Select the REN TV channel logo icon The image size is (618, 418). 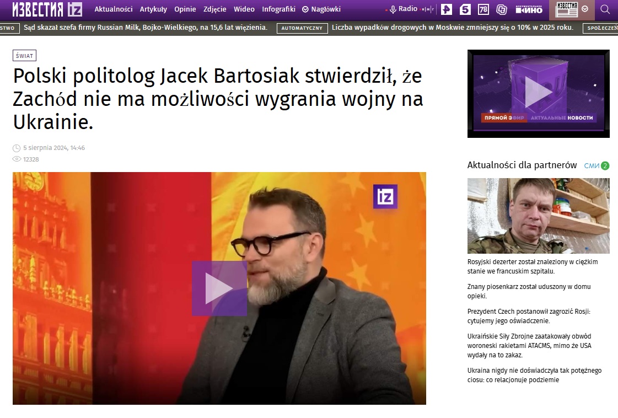[x=445, y=9]
